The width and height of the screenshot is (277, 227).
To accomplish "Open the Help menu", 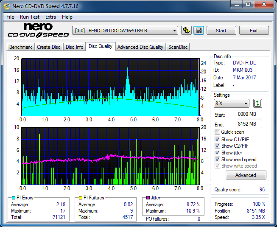I will coord(67,17).
